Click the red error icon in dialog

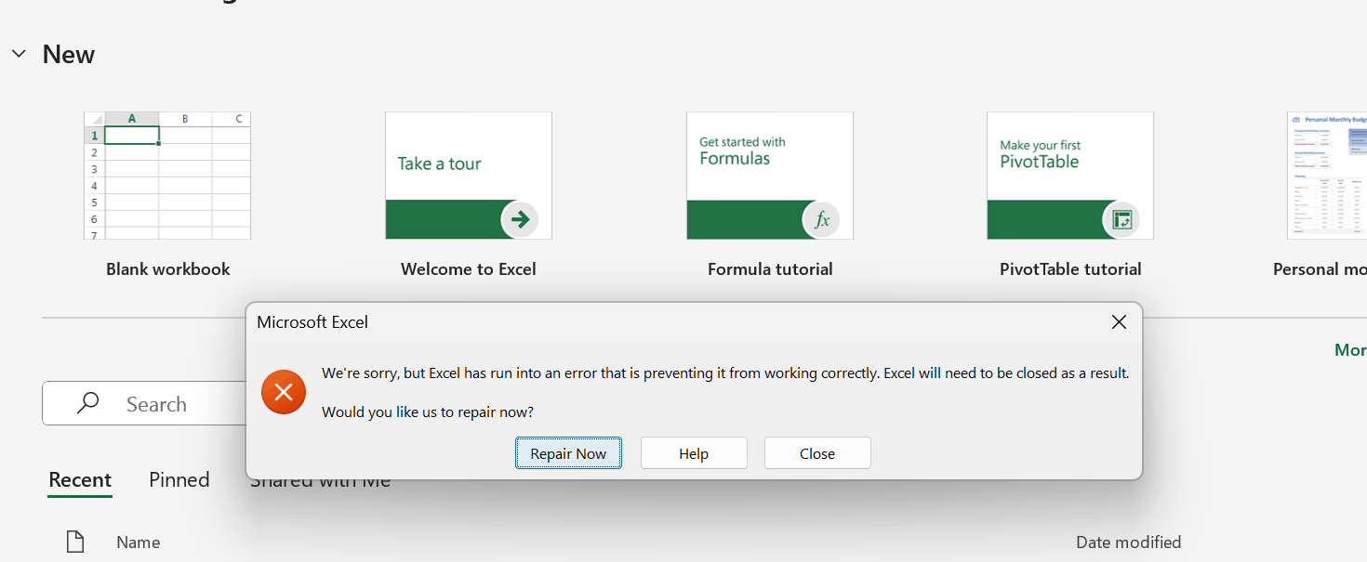284,392
